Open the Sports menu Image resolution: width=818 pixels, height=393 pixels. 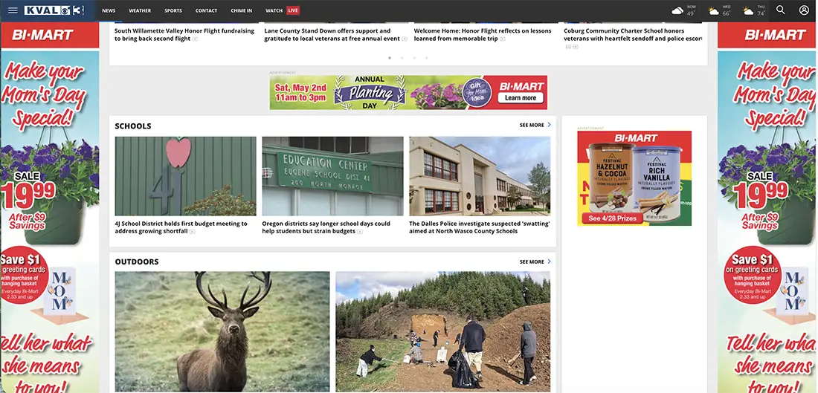point(173,10)
